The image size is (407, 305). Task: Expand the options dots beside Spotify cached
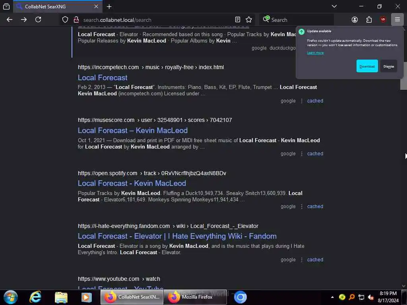[x=301, y=207]
